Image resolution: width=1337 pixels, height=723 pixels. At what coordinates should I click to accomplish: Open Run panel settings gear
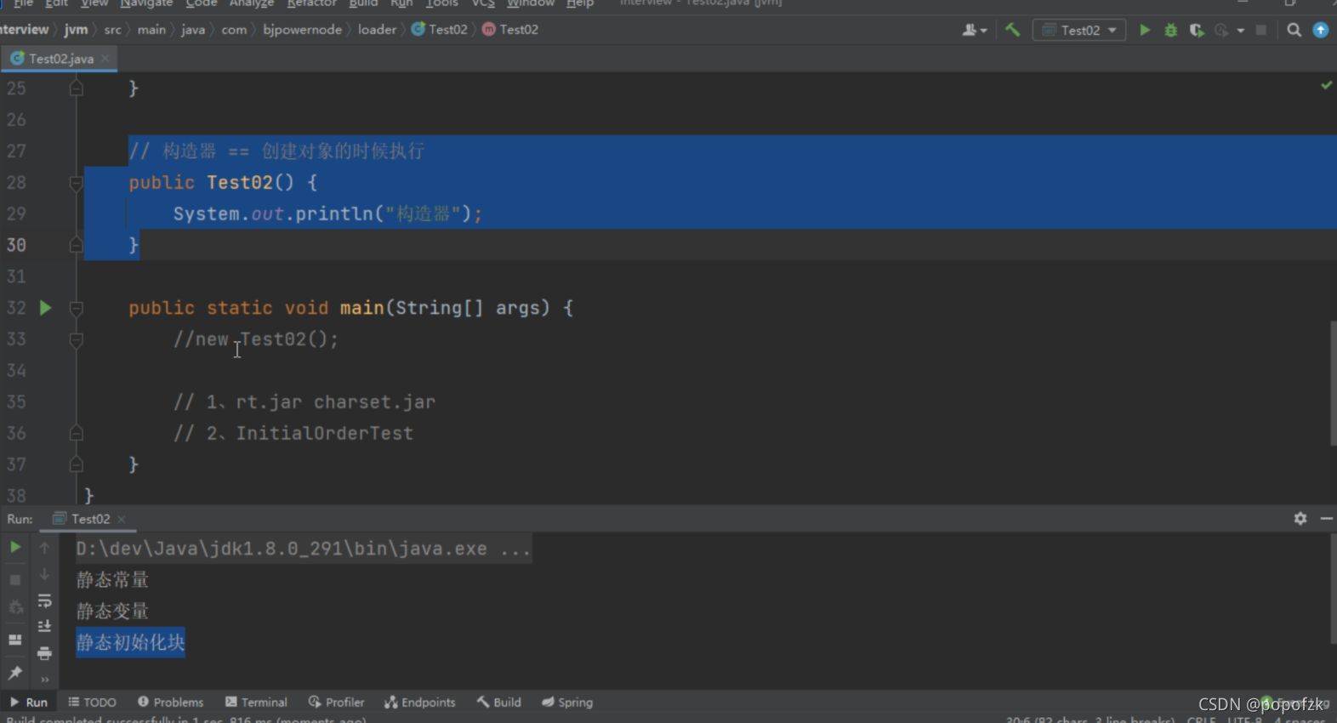coord(1300,518)
